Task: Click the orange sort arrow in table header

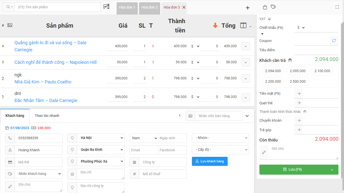Action: [x=215, y=26]
